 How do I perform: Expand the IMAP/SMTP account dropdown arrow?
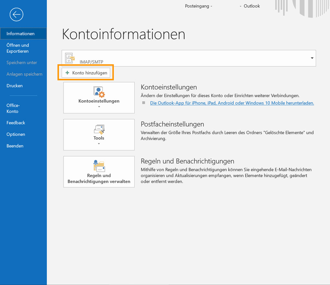click(x=312, y=58)
